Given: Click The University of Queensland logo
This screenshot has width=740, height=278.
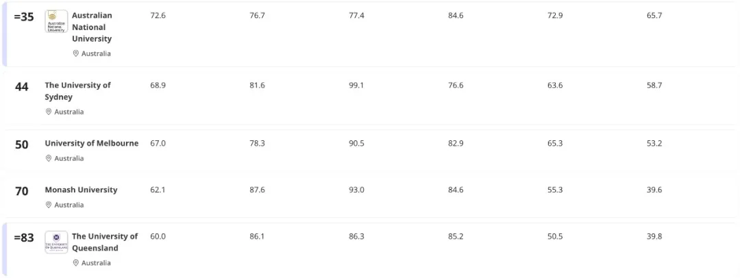Looking at the screenshot, I should [x=56, y=242].
